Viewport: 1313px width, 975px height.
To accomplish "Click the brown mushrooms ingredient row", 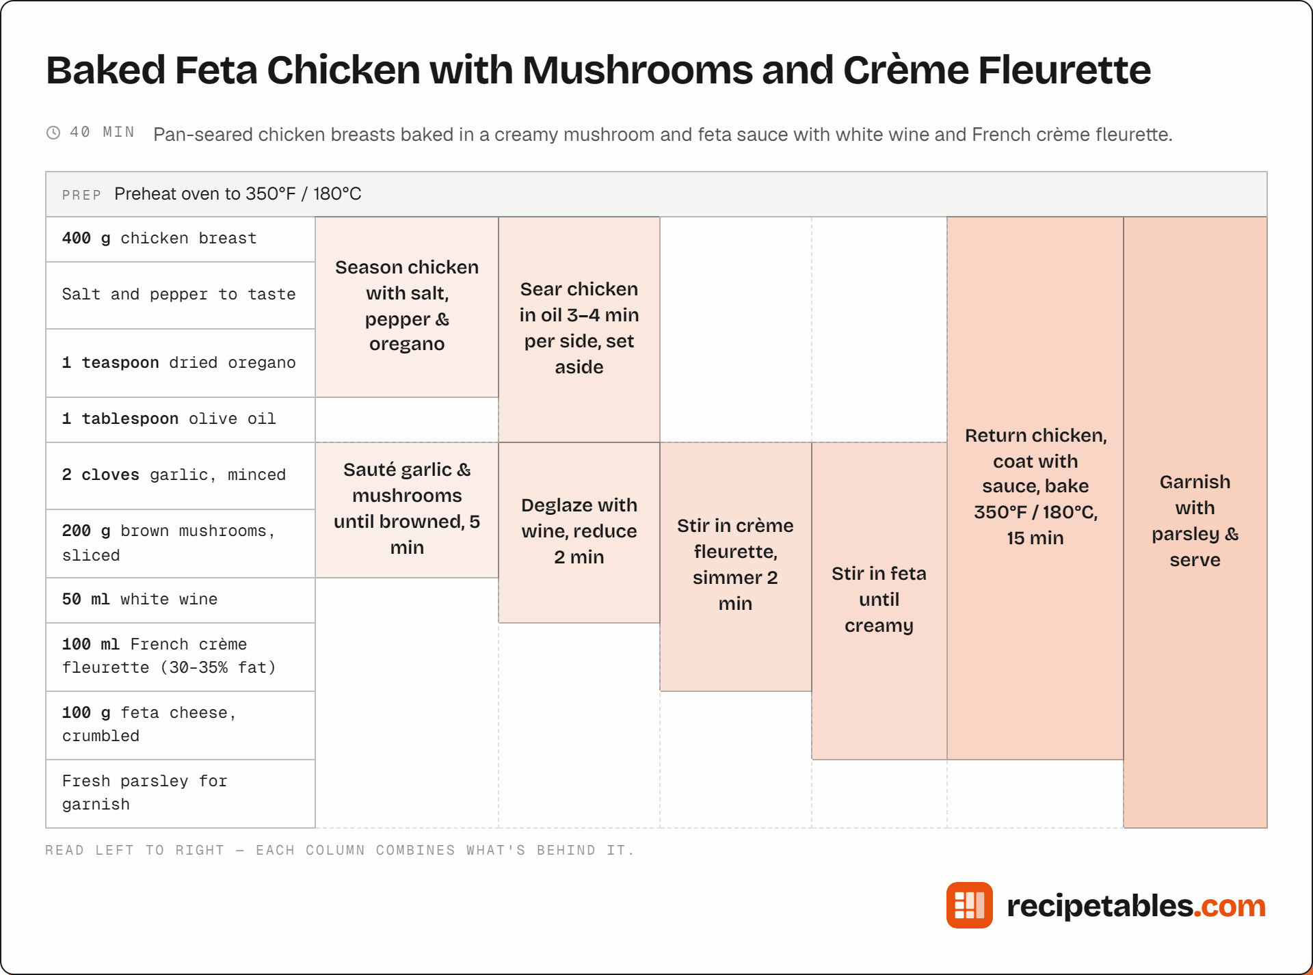I will pos(181,544).
